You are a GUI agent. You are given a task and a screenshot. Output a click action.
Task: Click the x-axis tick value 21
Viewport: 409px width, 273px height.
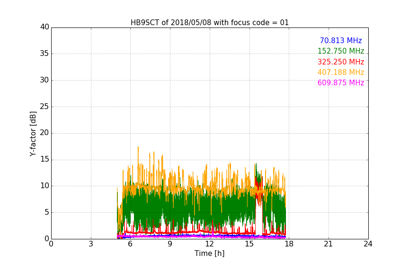click(x=329, y=244)
